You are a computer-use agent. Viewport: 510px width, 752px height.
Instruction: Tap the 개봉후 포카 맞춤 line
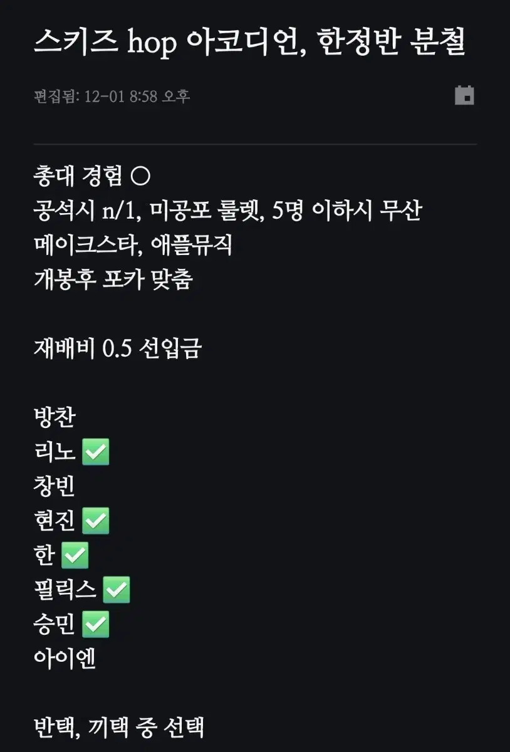[x=113, y=279]
